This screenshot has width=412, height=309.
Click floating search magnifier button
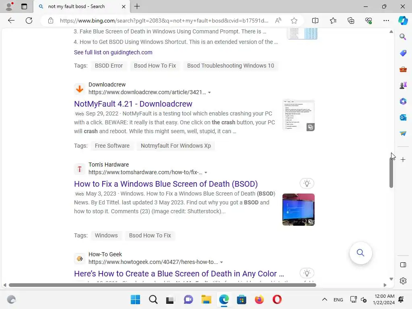[x=360, y=253]
